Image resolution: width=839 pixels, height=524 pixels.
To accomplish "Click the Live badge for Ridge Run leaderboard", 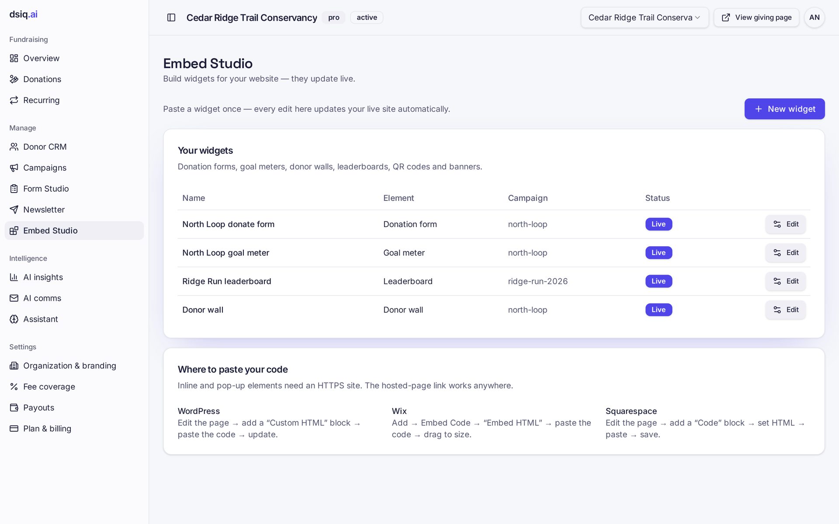I will 659,281.
